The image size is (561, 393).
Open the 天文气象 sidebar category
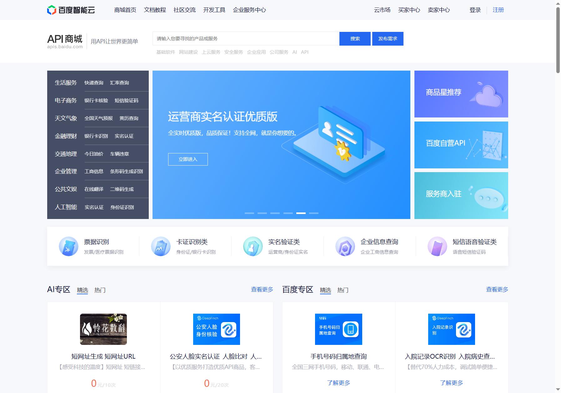click(x=66, y=118)
